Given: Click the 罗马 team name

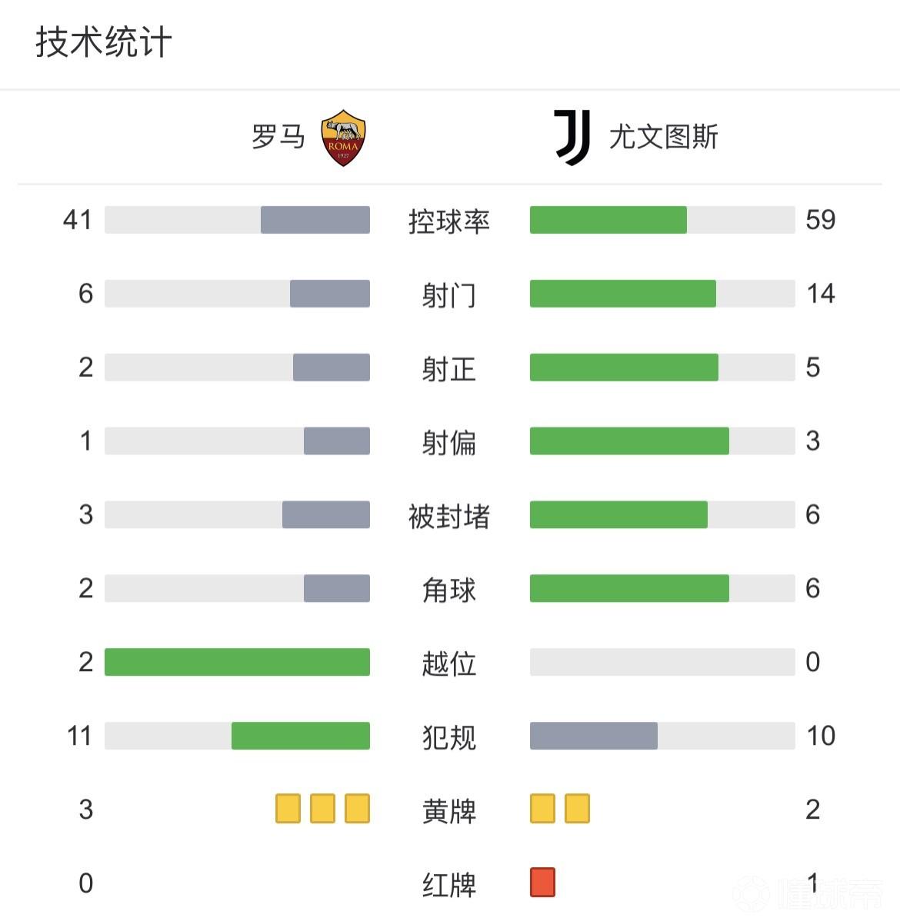Looking at the screenshot, I should (278, 138).
